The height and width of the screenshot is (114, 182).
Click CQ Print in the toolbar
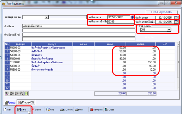pos(66,110)
